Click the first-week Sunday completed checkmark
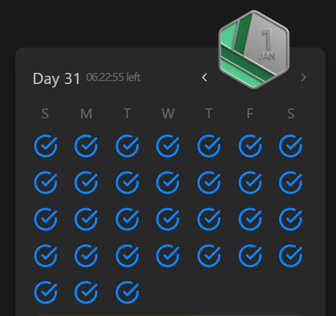The image size is (336, 316). 46,146
